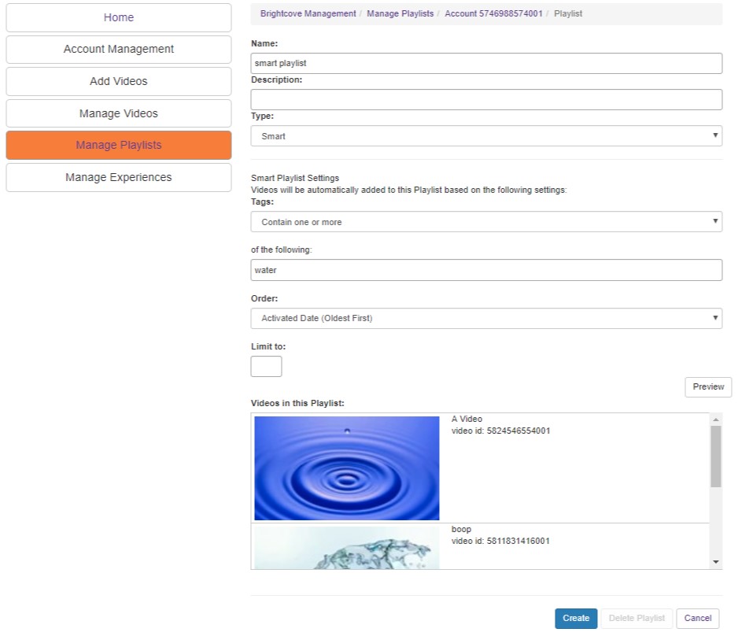The height and width of the screenshot is (636, 738).
Task: Click into the Description text box
Action: 486,99
